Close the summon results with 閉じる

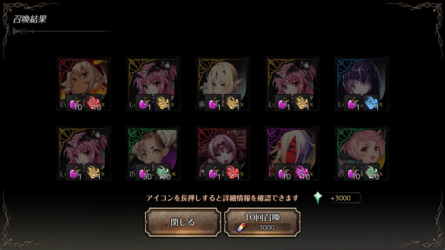pos(183,222)
